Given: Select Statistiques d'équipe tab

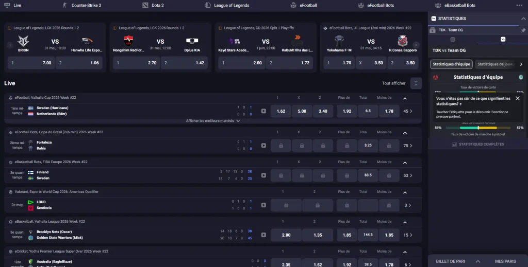Looking at the screenshot, I should coord(451,64).
